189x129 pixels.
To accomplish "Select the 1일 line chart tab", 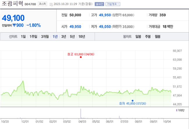I will (x=23, y=37).
